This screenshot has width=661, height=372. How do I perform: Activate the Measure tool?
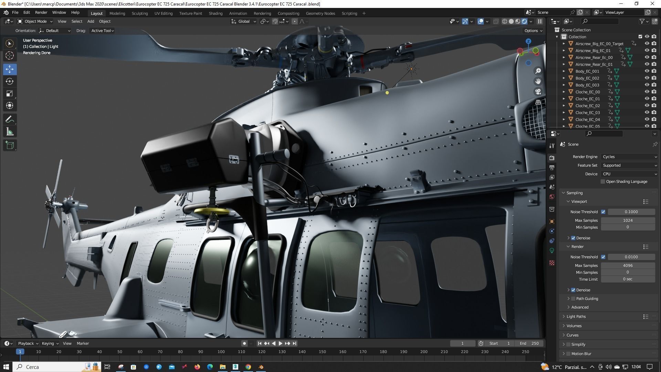pos(10,132)
